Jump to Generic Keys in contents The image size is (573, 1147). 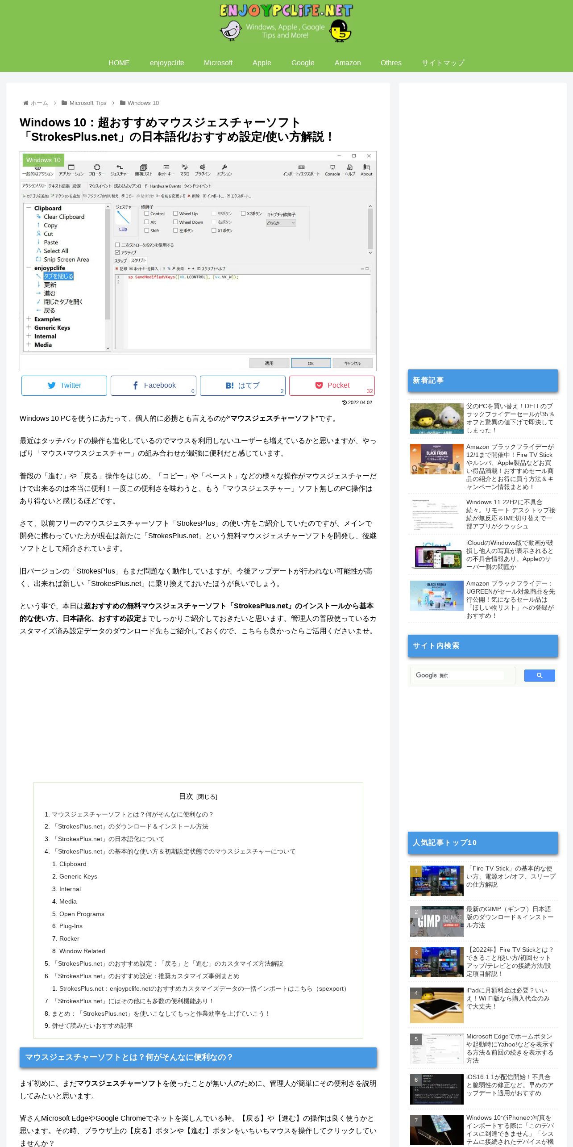pos(78,876)
